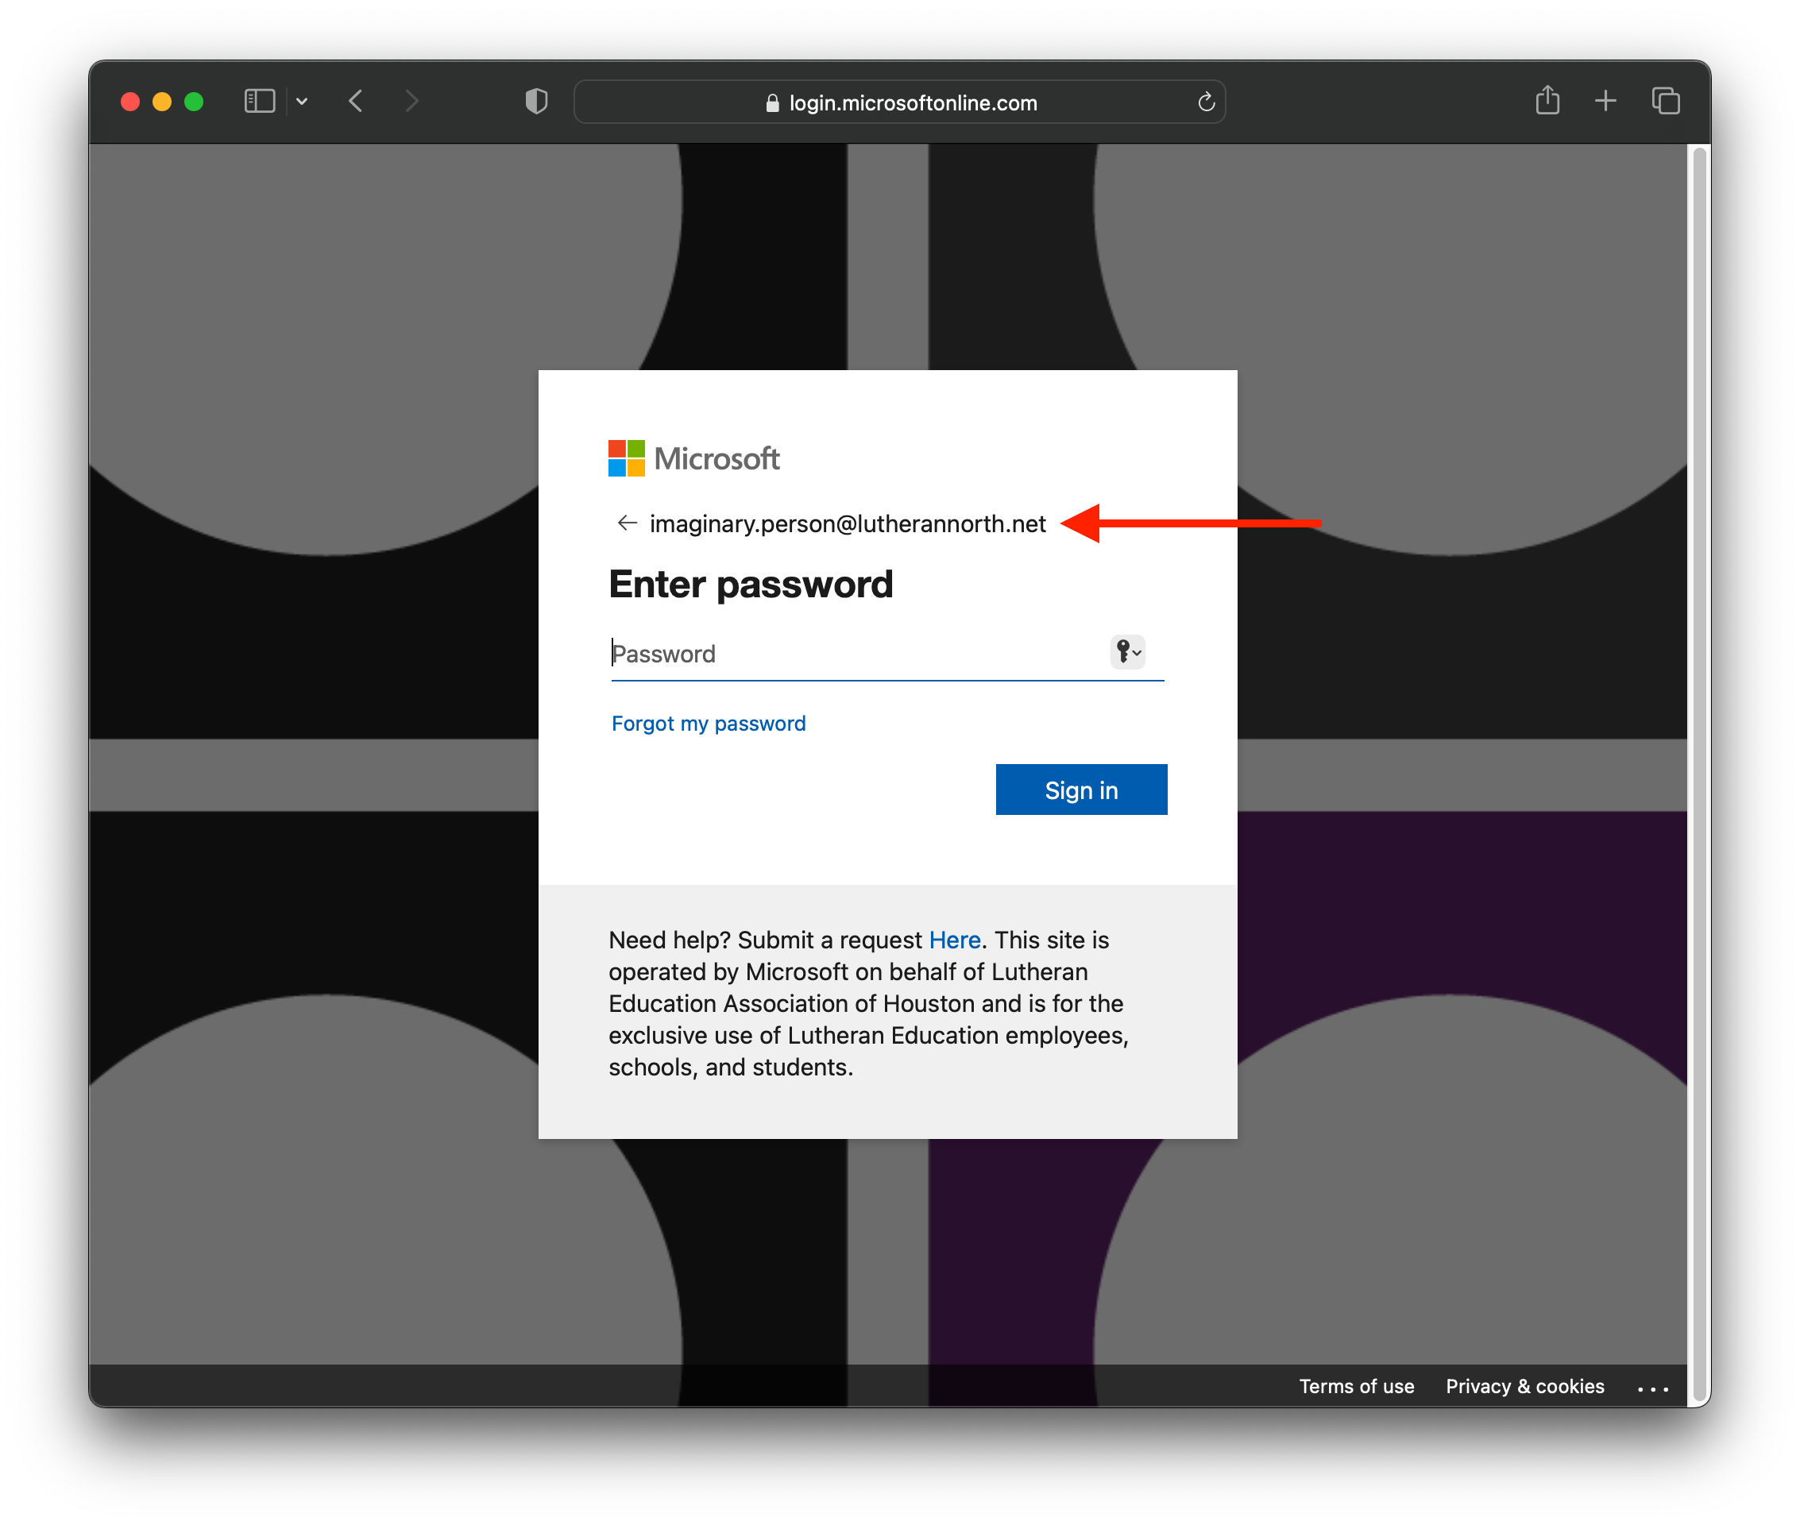Go back with the browser back arrow
1800x1525 pixels.
[356, 102]
